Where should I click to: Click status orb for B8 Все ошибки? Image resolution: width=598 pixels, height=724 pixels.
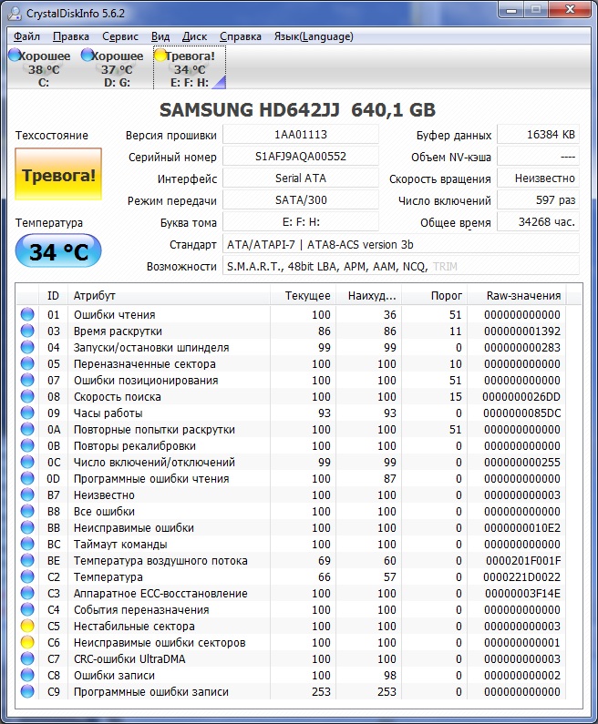27,511
